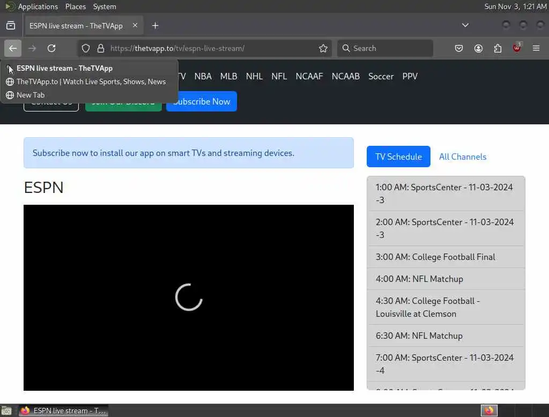This screenshot has width=549, height=417.
Task: Click the Applications menu logo icon
Action: point(10,6)
